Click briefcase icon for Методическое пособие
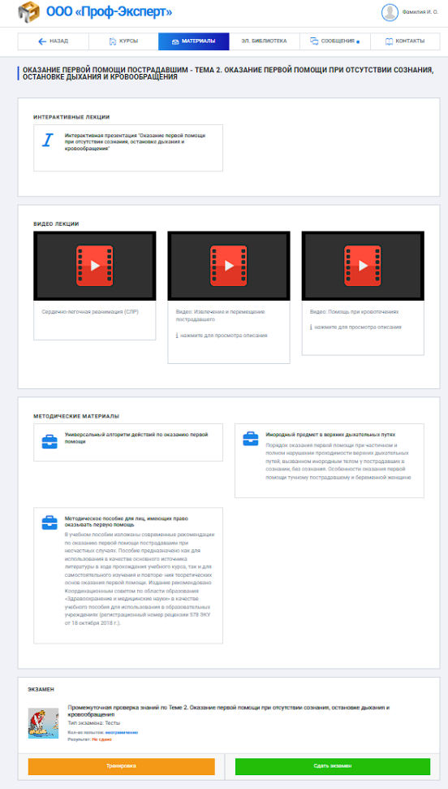This screenshot has width=448, height=789. tap(50, 522)
